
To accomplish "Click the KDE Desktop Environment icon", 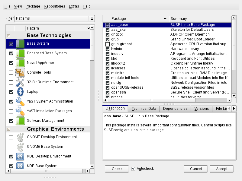I will (x=20, y=156).
